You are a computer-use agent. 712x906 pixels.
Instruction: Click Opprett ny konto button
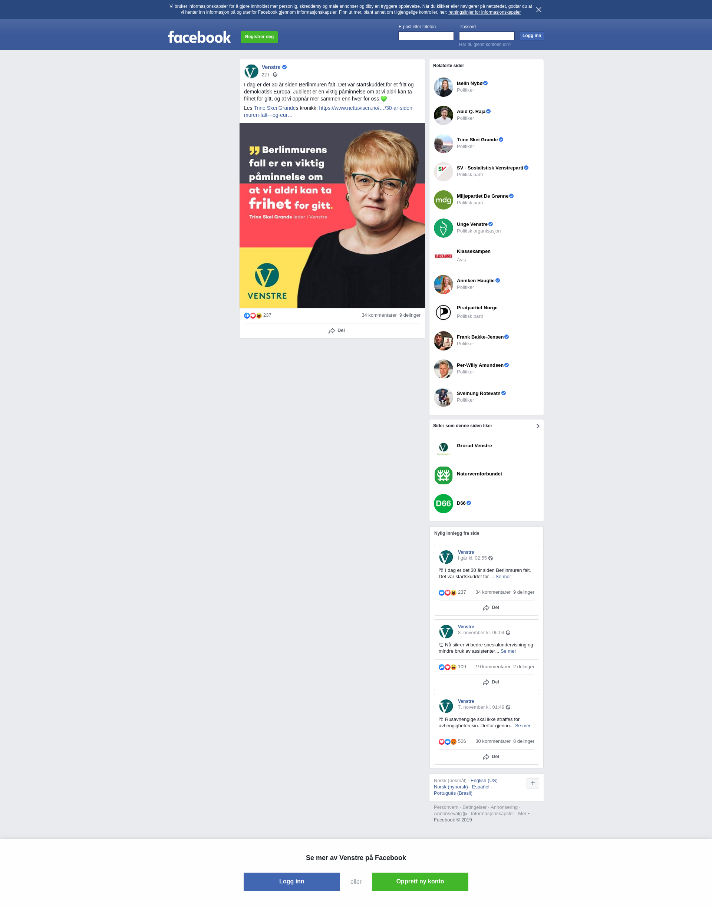click(x=420, y=882)
